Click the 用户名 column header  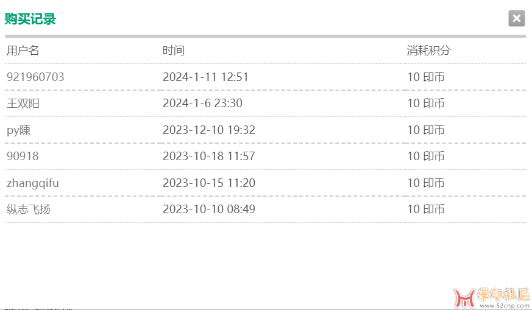tap(23, 51)
